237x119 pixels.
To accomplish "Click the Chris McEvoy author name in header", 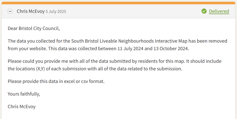I will point(31,11).
